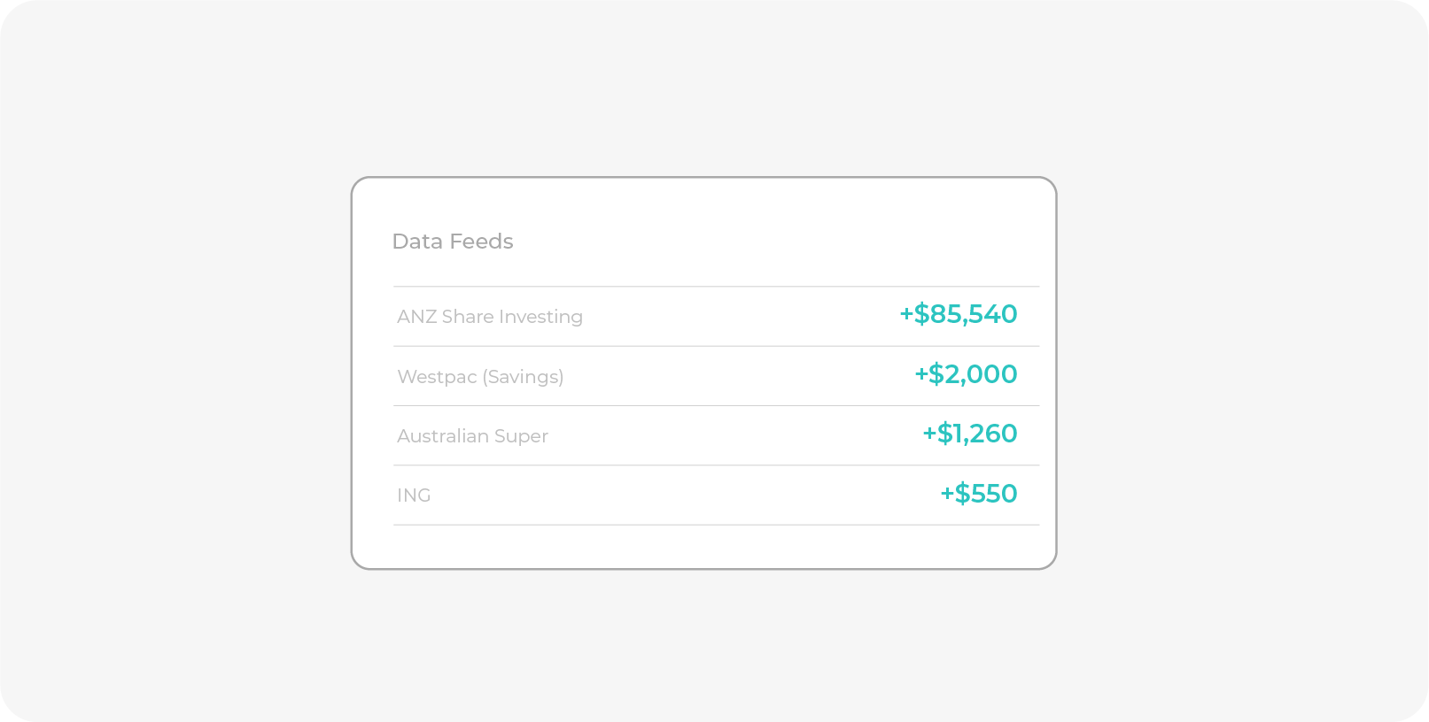Open the Australian Super feed label

tap(472, 436)
